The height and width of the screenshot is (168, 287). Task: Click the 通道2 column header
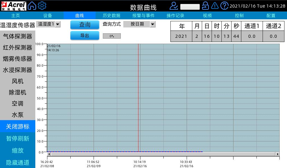point(274,26)
